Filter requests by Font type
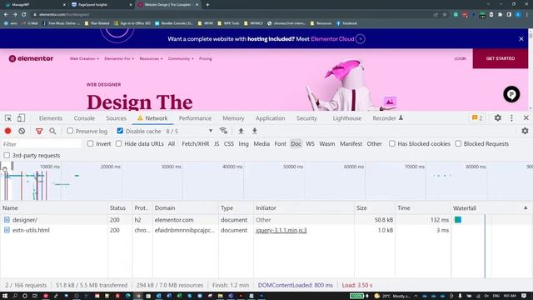 280,144
